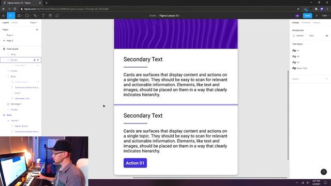Screen dimensions: 331x186
Task: Switch to the Layers tab
Action: [6, 23]
